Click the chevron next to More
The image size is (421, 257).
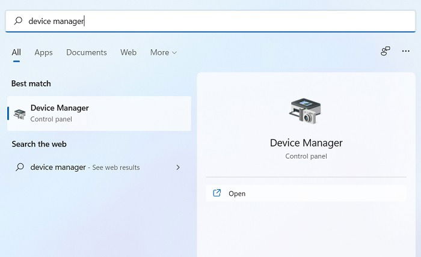click(x=174, y=53)
